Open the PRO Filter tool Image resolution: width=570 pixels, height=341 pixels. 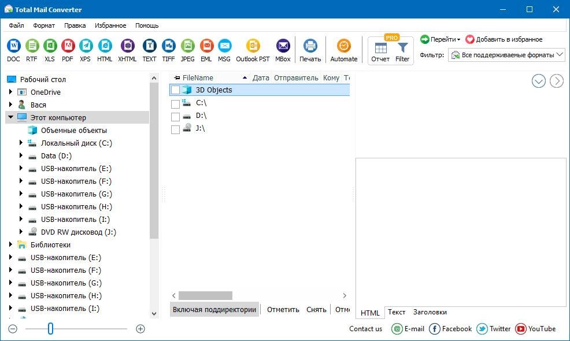402,53
